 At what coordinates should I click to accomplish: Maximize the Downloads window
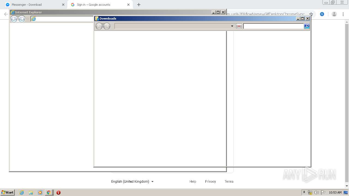point(303,19)
